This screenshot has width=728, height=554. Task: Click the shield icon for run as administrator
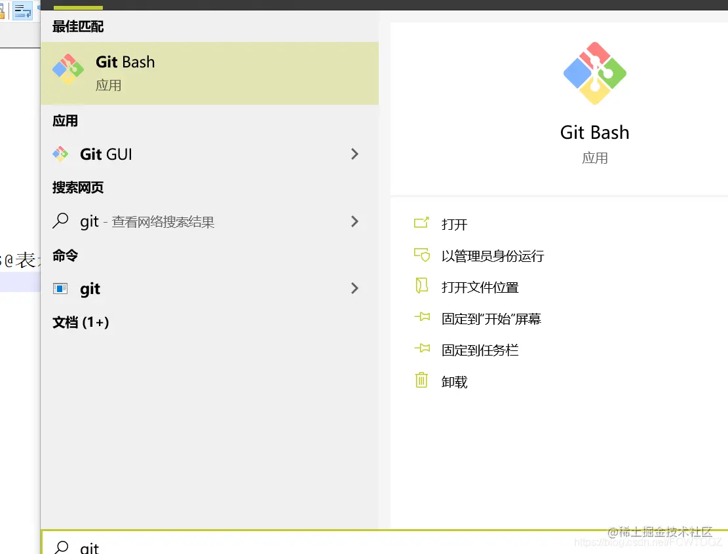click(x=421, y=254)
